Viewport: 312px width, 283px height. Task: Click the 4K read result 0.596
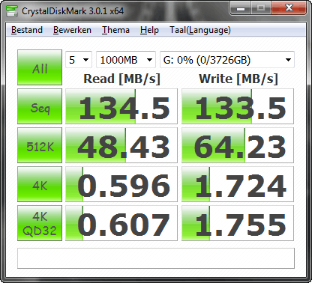click(x=121, y=184)
